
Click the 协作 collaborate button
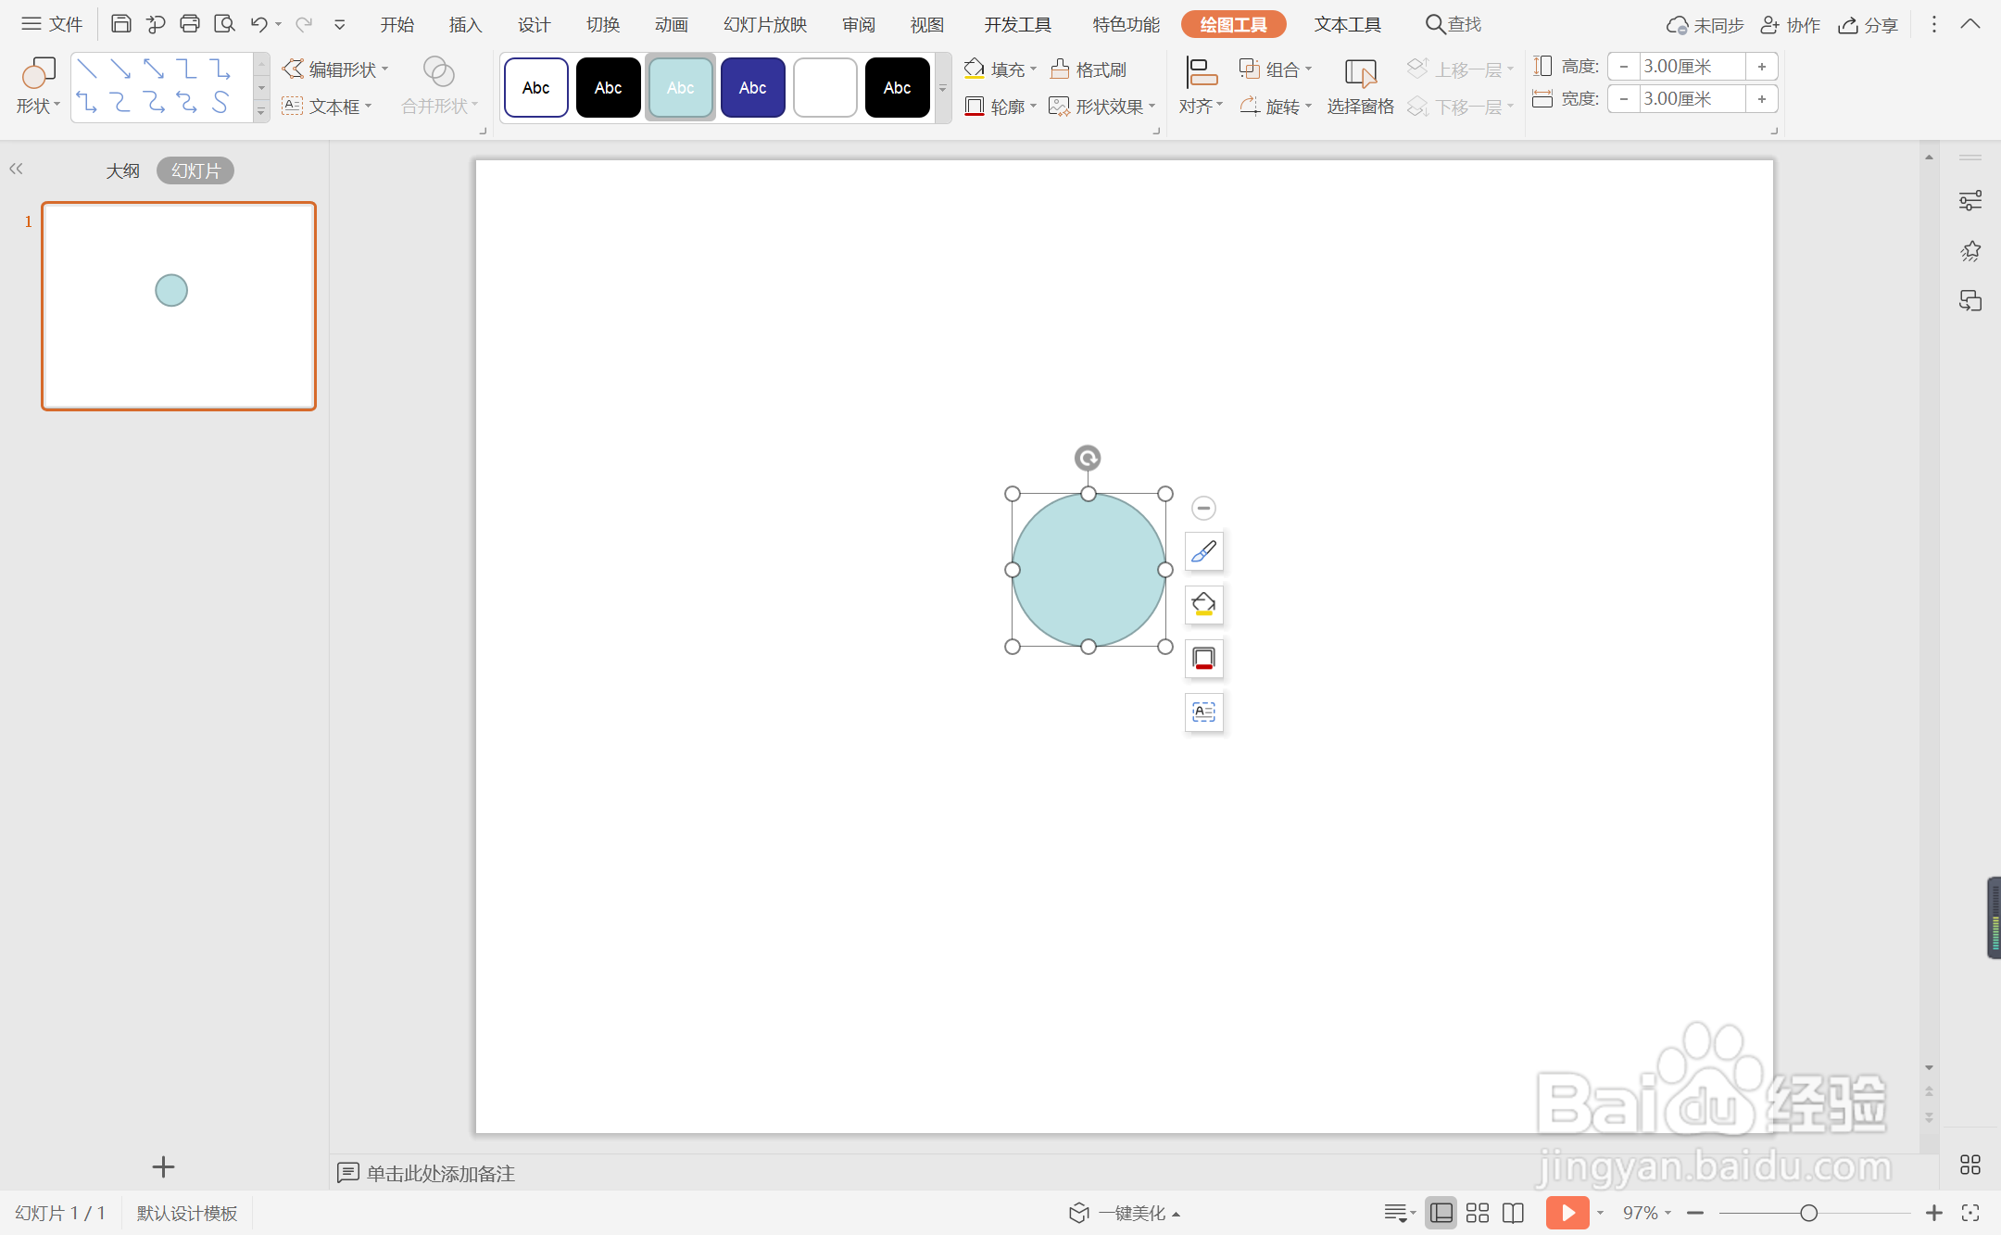(1790, 25)
